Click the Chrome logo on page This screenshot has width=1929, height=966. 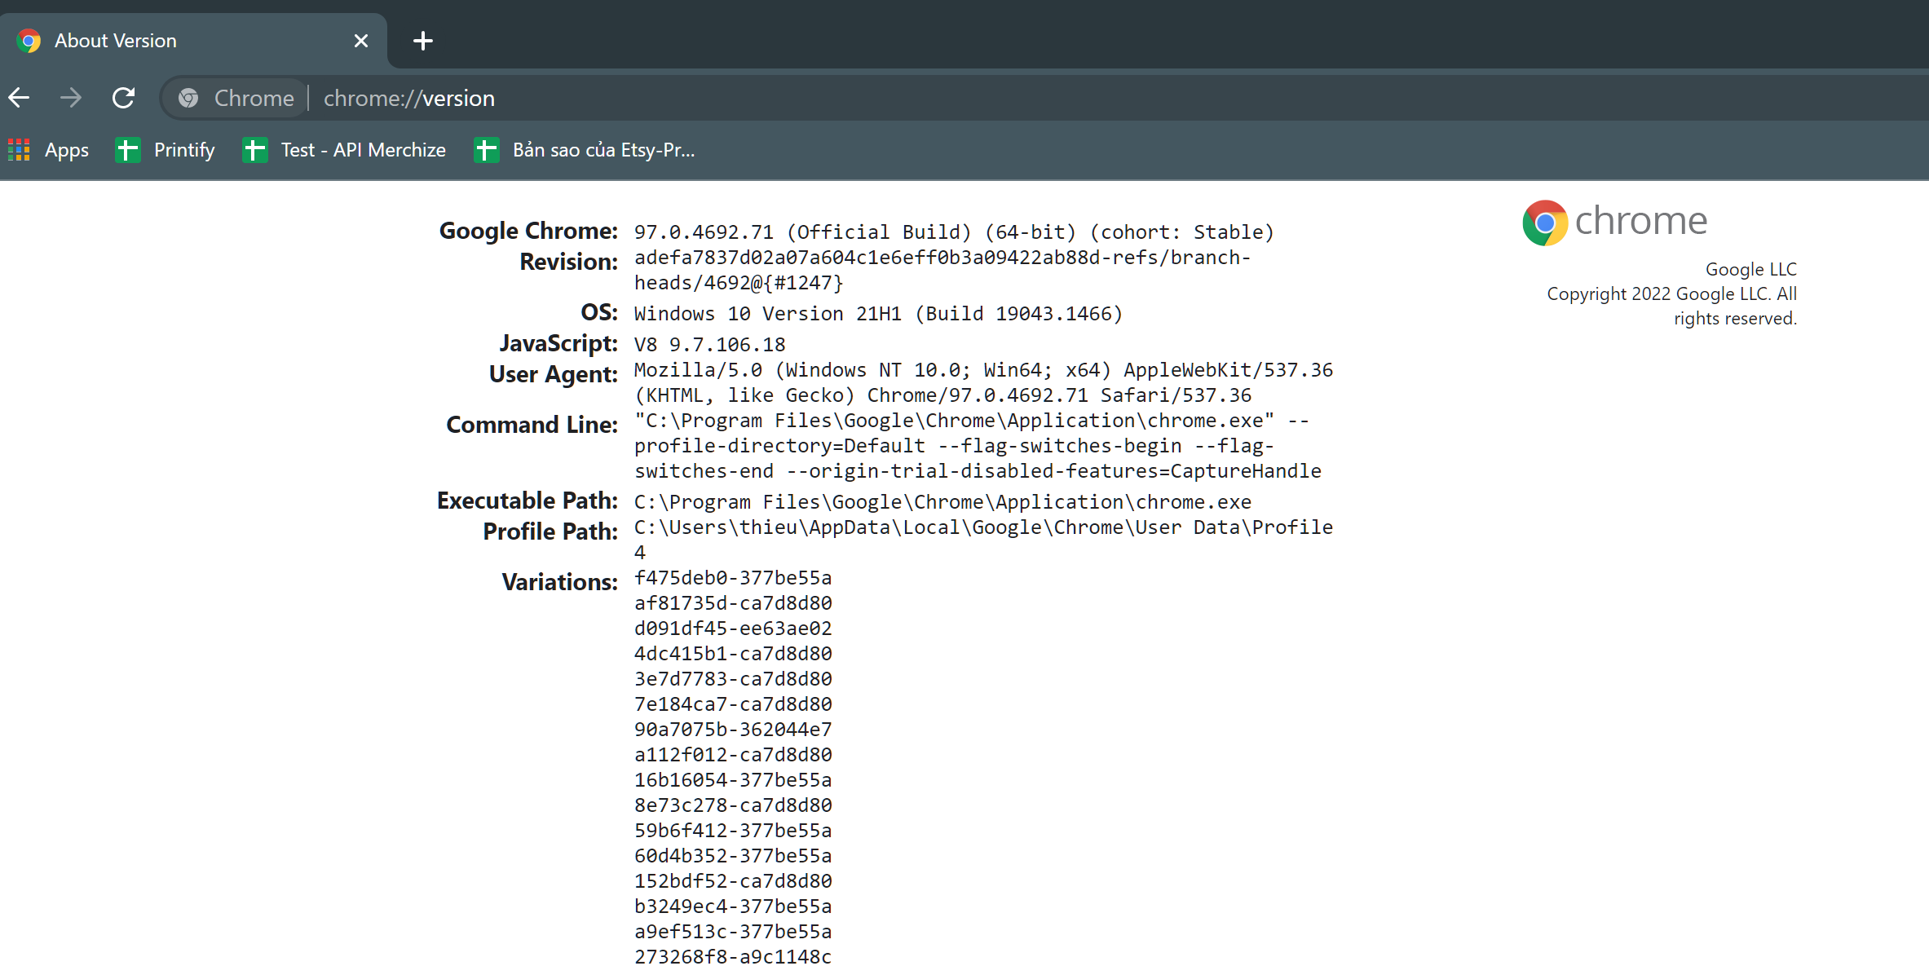(x=1614, y=222)
